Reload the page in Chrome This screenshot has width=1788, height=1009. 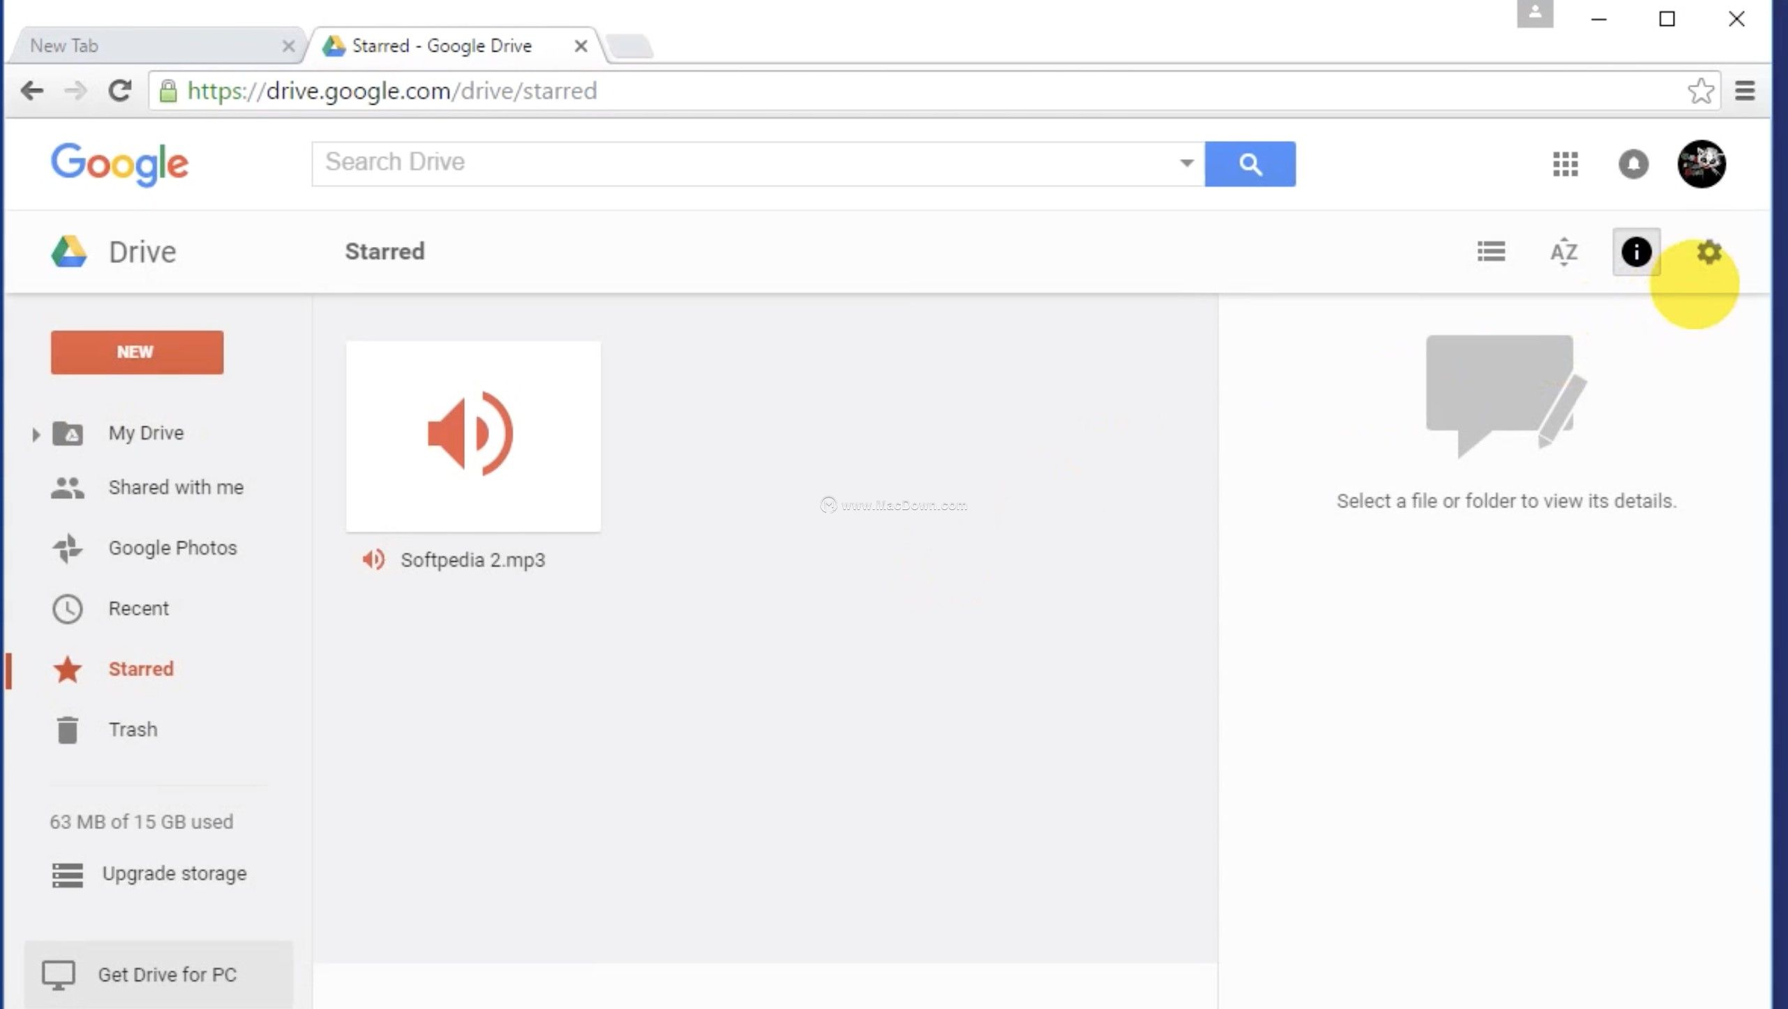coord(119,91)
